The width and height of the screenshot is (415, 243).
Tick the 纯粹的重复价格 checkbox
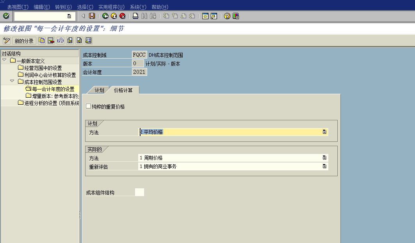point(88,106)
